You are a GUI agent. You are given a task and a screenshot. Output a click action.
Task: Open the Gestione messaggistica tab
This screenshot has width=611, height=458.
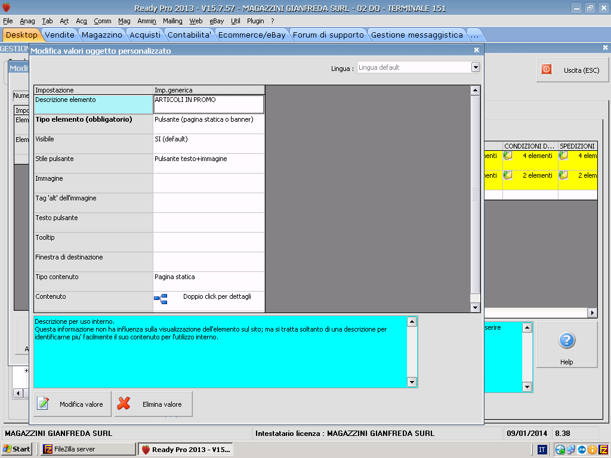click(x=417, y=35)
